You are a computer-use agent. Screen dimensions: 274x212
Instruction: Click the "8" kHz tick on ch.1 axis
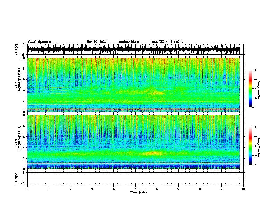point(24,69)
